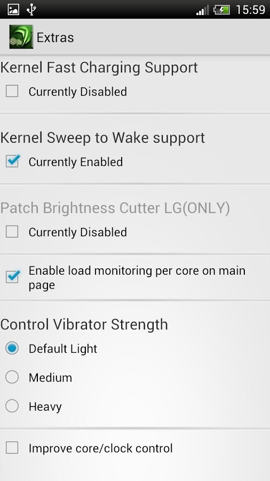
Task: Tap the green app icon beside Extras
Action: (21, 37)
